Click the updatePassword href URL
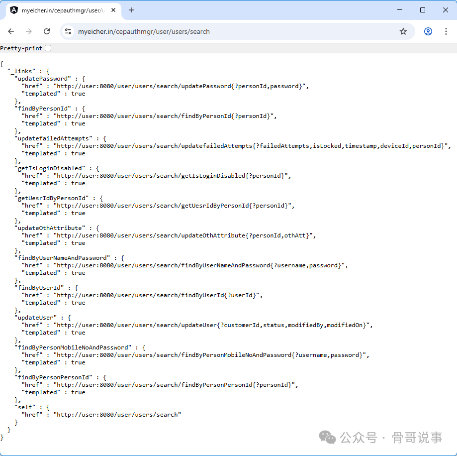The image size is (457, 456). tap(179, 86)
